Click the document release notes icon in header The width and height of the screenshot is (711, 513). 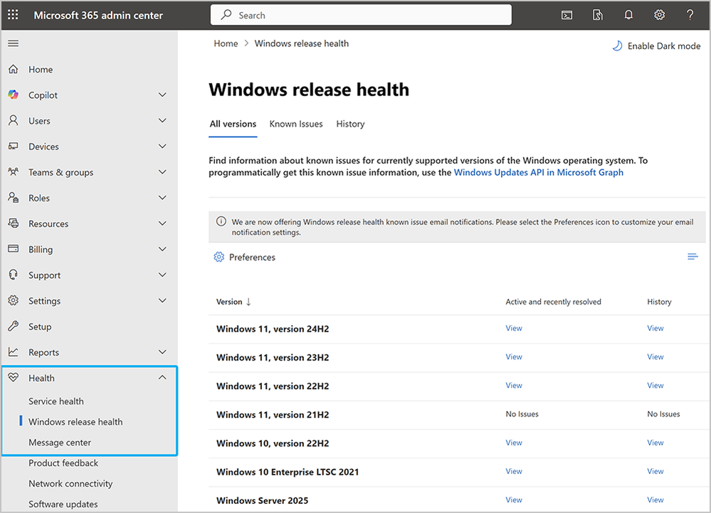598,16
